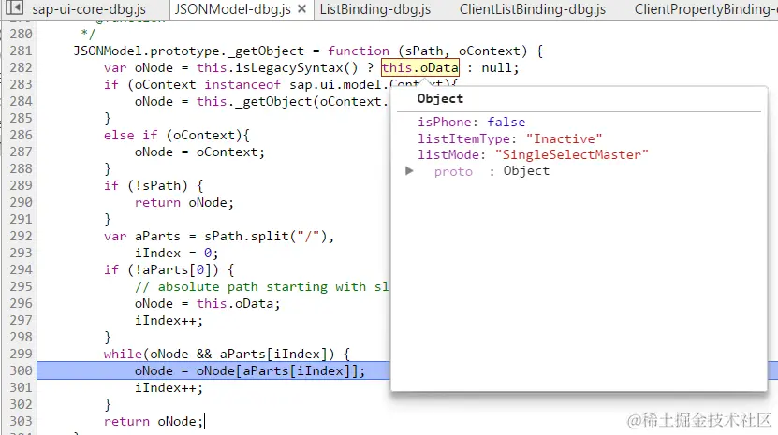Close the JSONModel-dbg.js tab
The width and height of the screenshot is (778, 435).
coord(301,9)
